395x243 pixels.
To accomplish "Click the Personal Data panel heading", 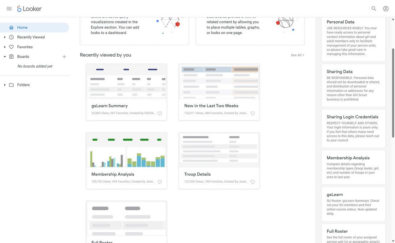I will [x=340, y=22].
